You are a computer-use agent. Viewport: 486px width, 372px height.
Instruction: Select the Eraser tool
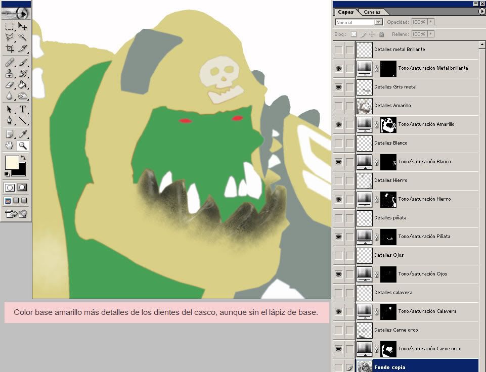coord(10,85)
